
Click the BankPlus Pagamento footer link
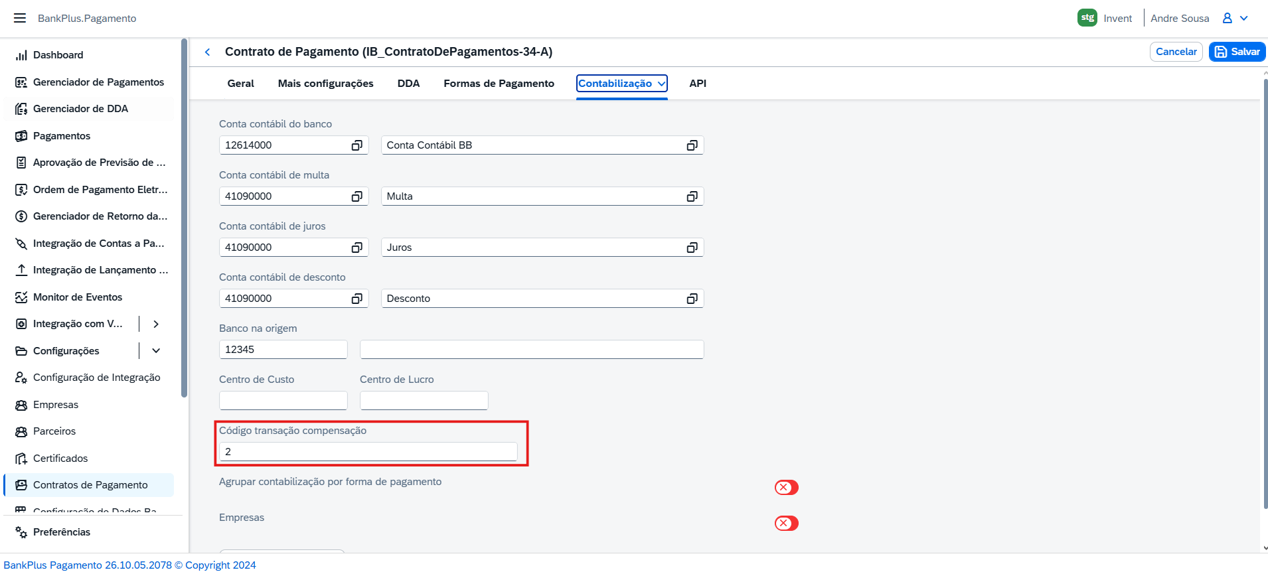click(x=129, y=565)
